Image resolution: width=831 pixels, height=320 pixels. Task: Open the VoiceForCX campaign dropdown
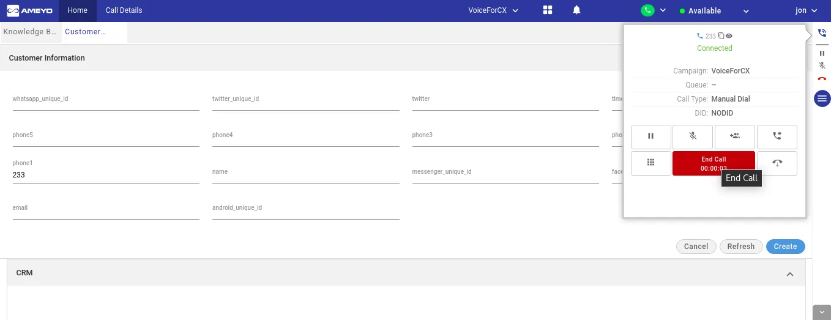[493, 10]
